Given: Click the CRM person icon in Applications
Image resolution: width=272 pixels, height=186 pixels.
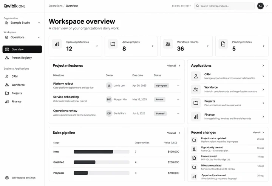Looking at the screenshot, I should tap(196, 76).
